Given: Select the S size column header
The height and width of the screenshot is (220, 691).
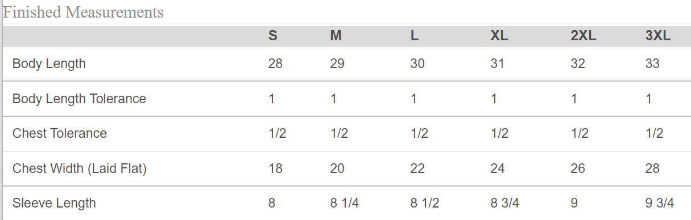Looking at the screenshot, I should [x=273, y=36].
